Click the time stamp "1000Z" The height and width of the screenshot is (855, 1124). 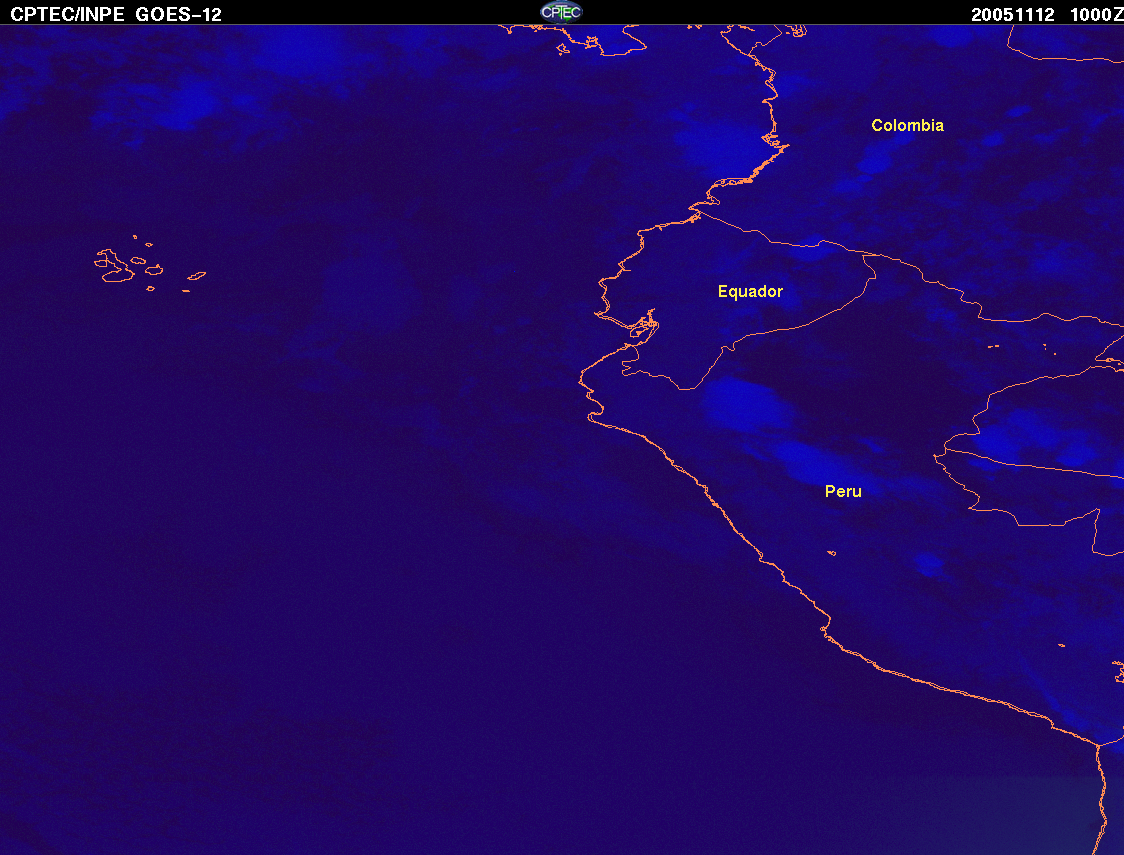pos(1097,14)
